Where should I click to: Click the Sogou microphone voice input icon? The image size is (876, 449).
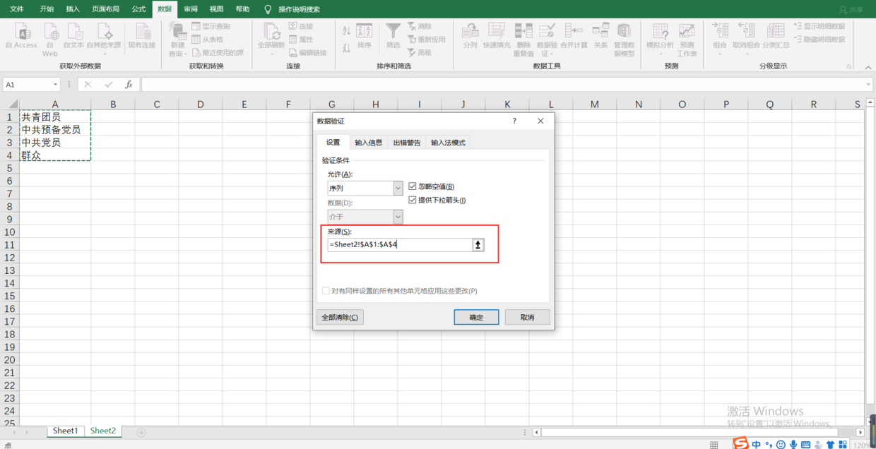(793, 444)
